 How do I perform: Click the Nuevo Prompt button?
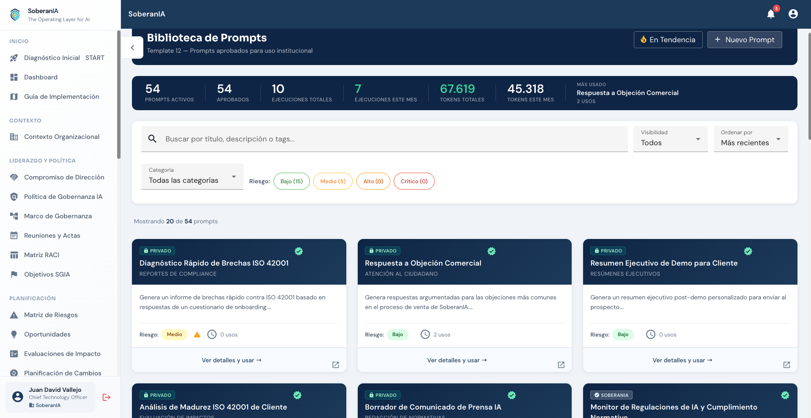(x=745, y=40)
